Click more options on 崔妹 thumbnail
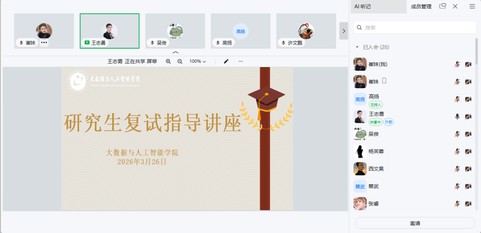The height and width of the screenshot is (233, 481). point(44,43)
